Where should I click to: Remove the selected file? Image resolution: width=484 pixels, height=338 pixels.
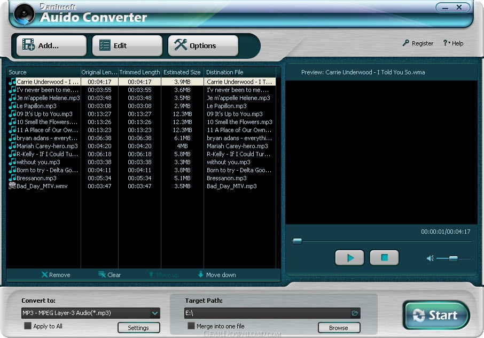[x=56, y=275]
